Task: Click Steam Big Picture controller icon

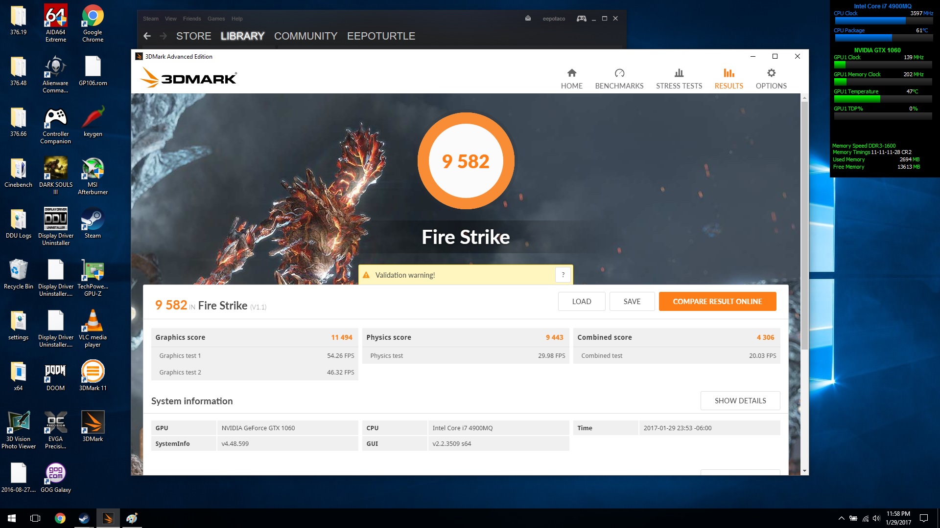Action: point(581,19)
